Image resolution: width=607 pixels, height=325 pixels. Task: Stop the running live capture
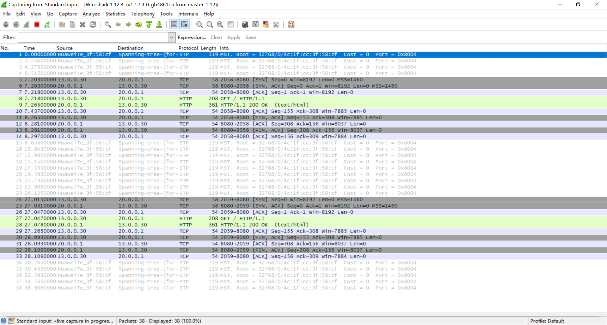(37, 25)
